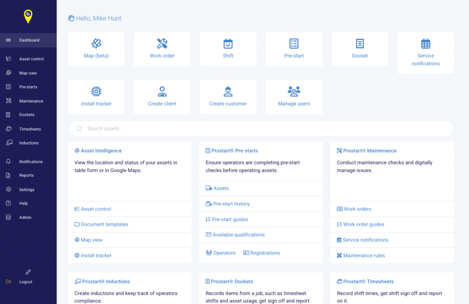Click Logout in the sidebar
This screenshot has height=304, width=469.
pyautogui.click(x=26, y=282)
